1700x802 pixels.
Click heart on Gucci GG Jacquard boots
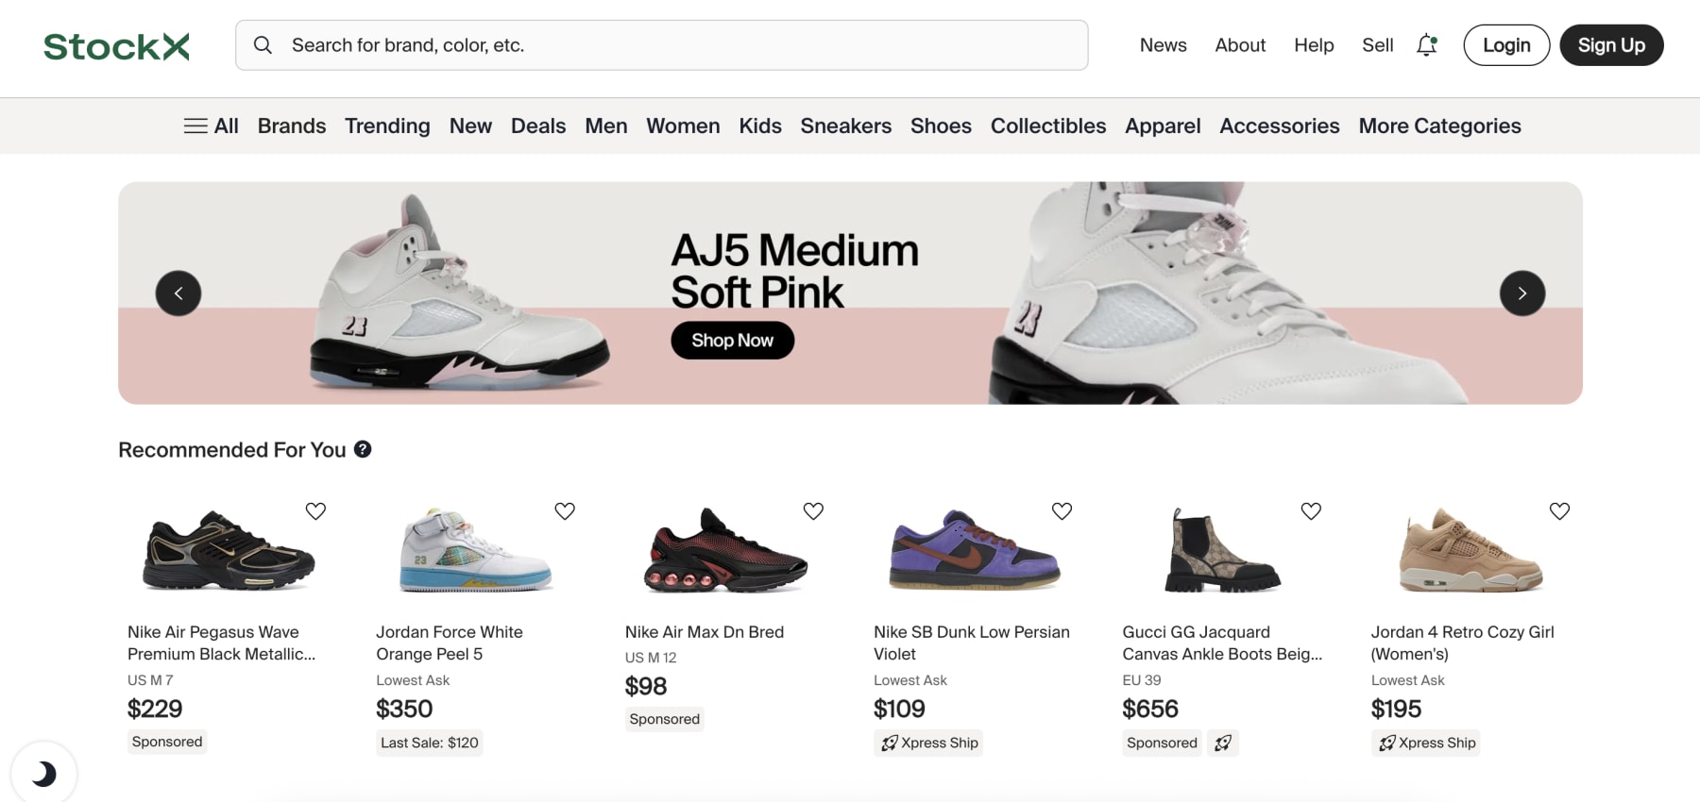[1311, 511]
